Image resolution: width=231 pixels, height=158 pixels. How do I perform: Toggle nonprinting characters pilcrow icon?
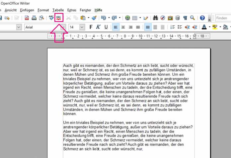click(185, 18)
